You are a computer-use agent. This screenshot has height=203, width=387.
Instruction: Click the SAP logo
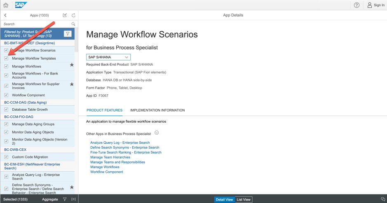(x=21, y=5)
